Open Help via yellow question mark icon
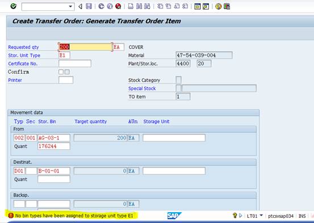Screen dimensions: 314x223 218,6
